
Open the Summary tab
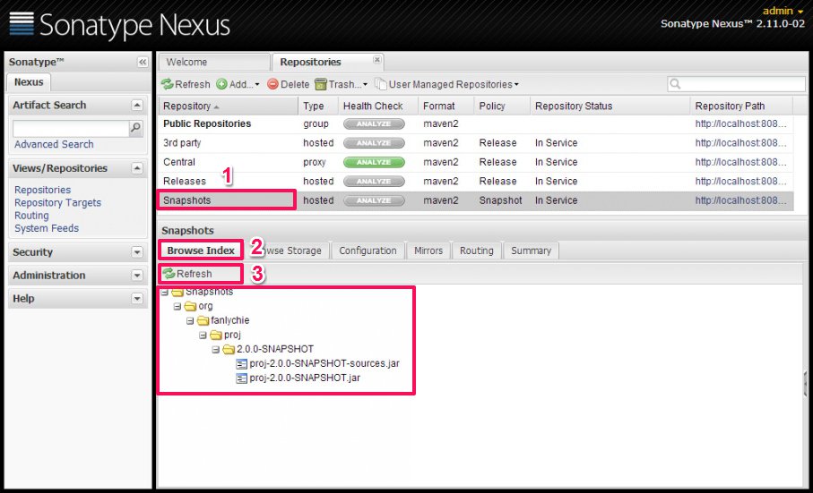[531, 251]
